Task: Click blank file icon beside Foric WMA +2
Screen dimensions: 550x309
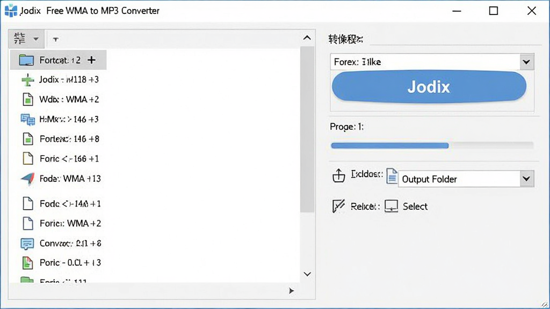Action: point(28,223)
